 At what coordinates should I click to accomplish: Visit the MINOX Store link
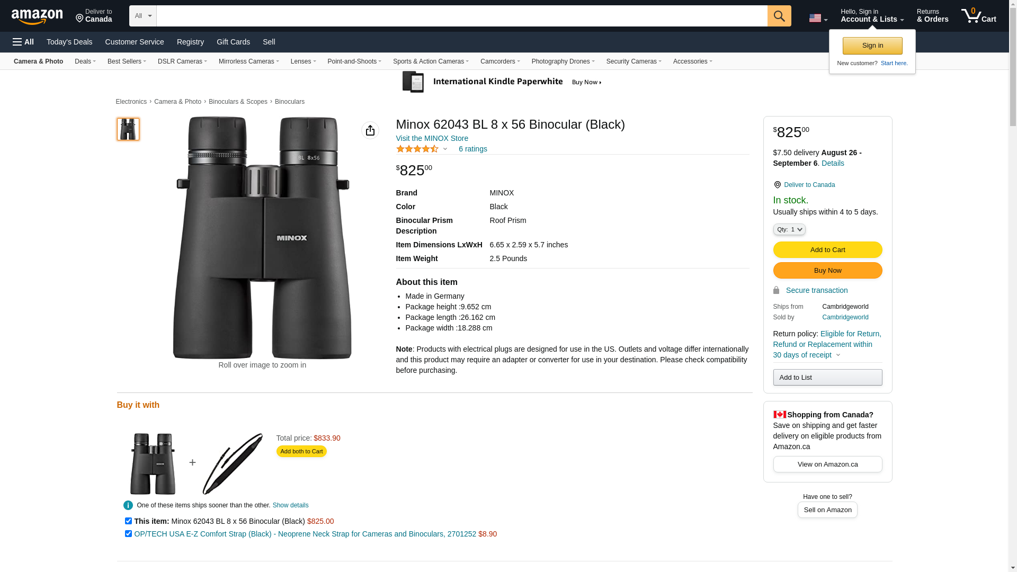(x=432, y=138)
